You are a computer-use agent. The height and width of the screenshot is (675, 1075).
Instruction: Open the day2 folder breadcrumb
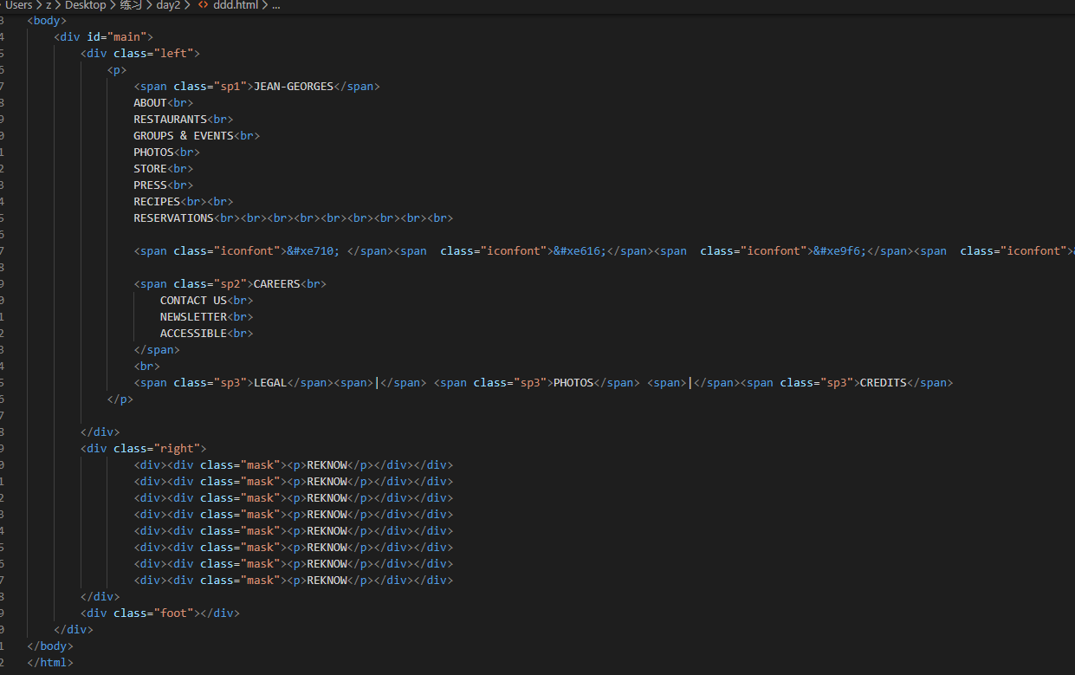click(167, 5)
